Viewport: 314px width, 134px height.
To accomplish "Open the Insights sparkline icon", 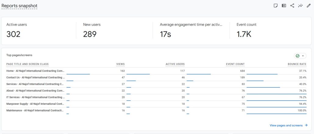I will click(300, 5).
